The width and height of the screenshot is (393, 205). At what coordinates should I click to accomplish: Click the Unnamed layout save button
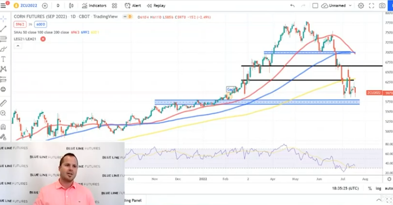pos(334,6)
